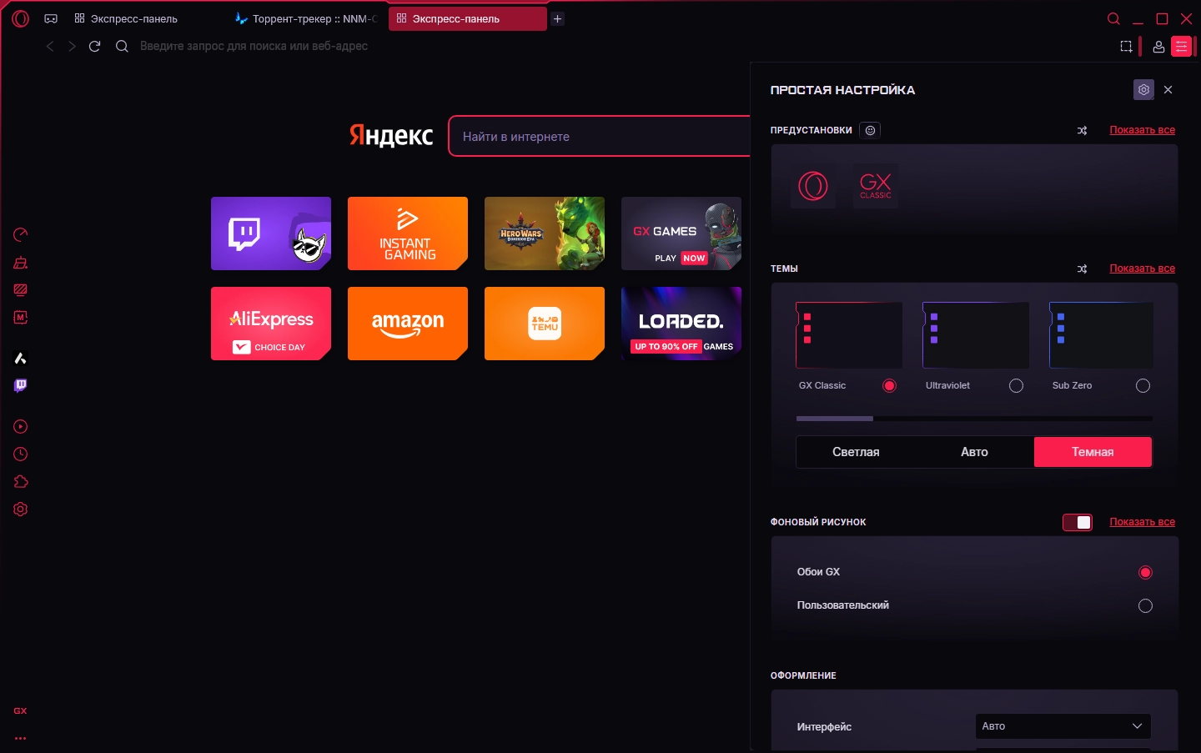
Task: Open GX Corner gamepad icon
Action: click(51, 18)
